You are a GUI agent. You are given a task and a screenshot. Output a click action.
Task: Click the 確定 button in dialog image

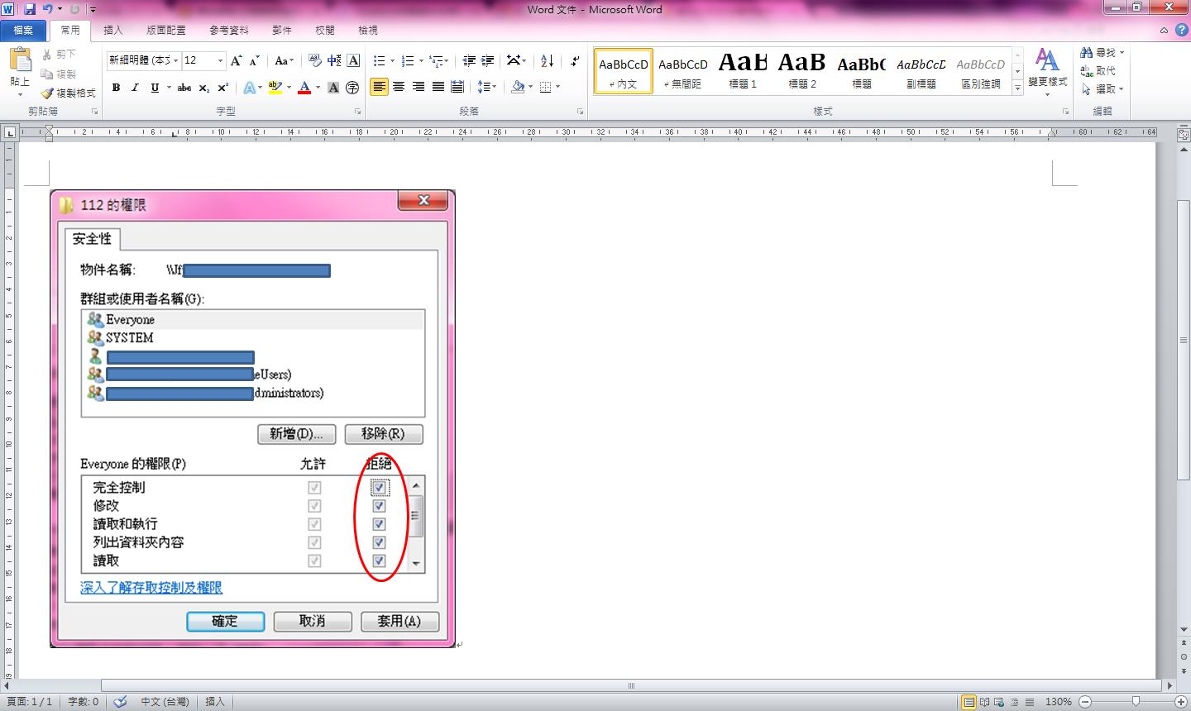[x=225, y=621]
